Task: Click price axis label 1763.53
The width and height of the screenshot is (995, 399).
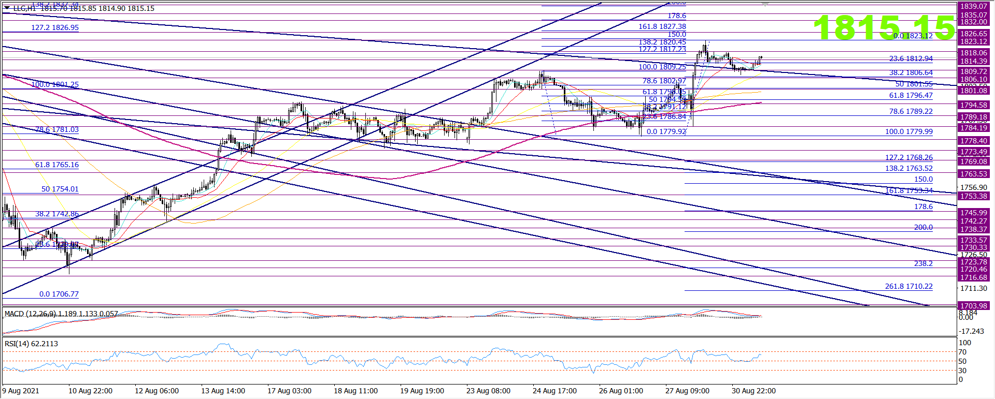Action: (x=974, y=174)
